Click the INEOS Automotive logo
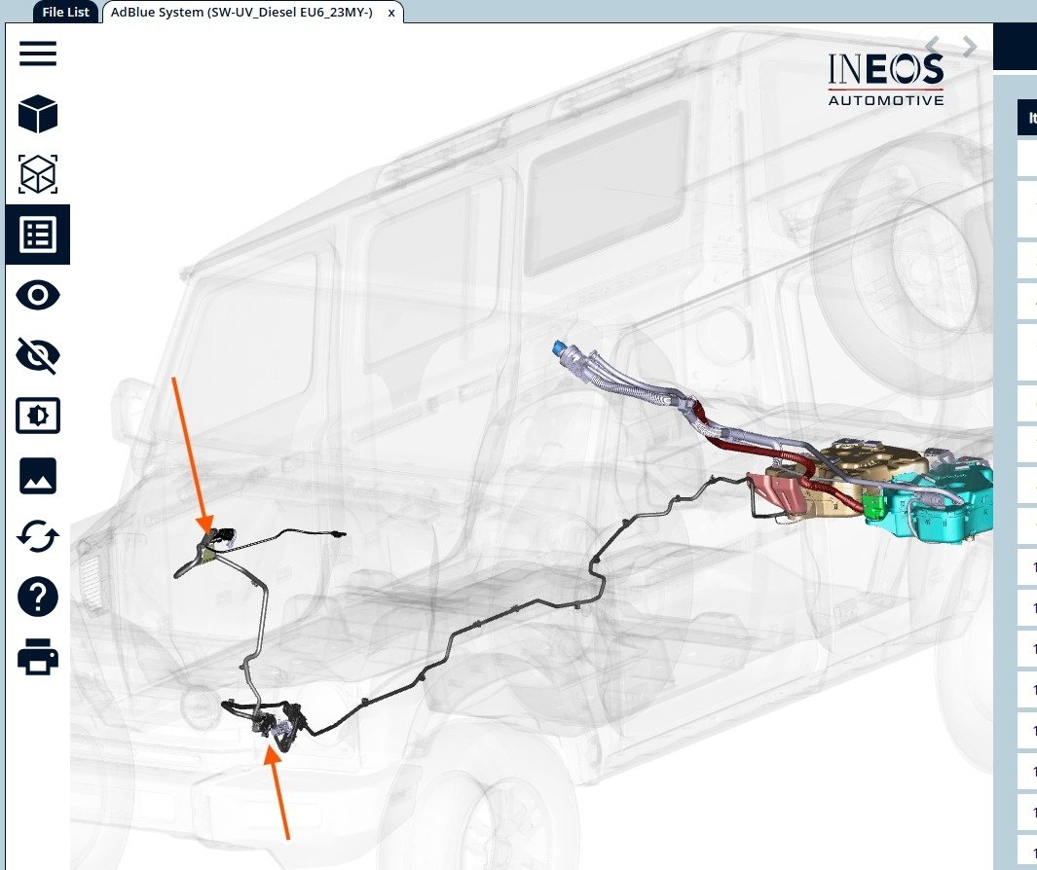The width and height of the screenshot is (1037, 870). pos(885,78)
